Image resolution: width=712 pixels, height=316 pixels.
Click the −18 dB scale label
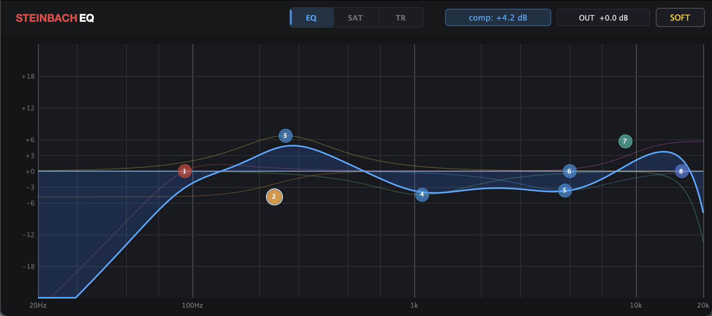coord(28,267)
